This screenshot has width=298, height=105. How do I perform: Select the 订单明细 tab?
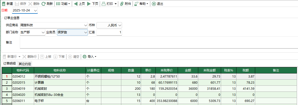[x=9, y=64]
